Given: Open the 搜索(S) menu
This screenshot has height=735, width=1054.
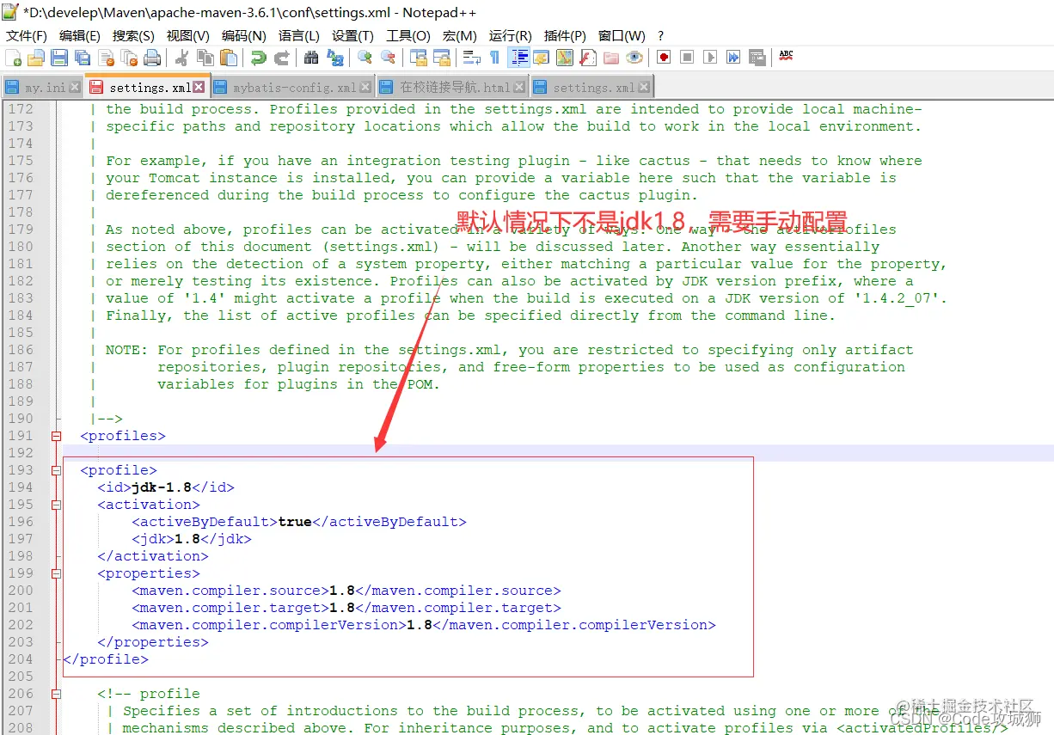Looking at the screenshot, I should 133,35.
